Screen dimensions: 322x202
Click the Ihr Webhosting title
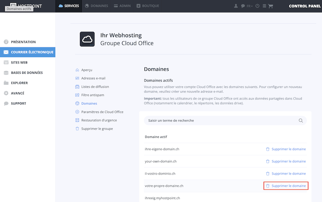(121, 35)
